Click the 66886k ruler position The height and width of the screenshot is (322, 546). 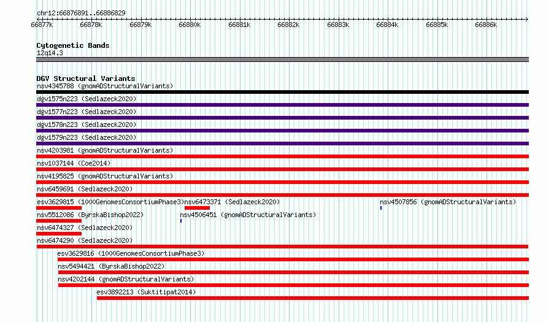pos(486,25)
